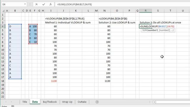Click lookup table cell F6 showing 70
The height and width of the screenshot is (107, 190).
35,34
